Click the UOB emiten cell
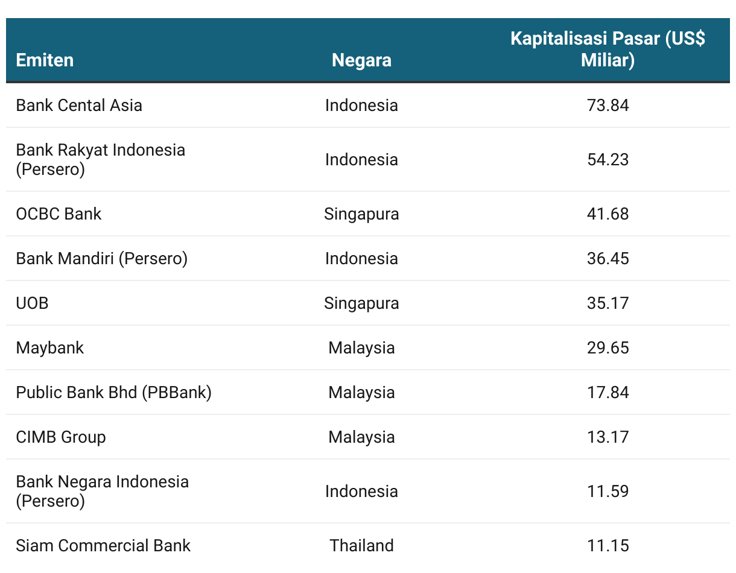Viewport: 736px width, 573px height. tap(32, 303)
